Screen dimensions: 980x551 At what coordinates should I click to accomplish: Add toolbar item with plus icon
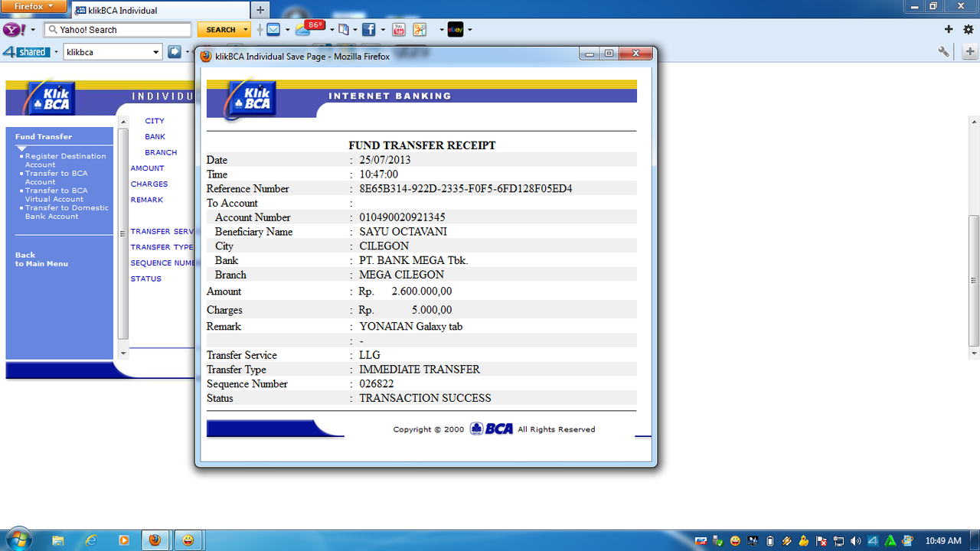pyautogui.click(x=949, y=30)
